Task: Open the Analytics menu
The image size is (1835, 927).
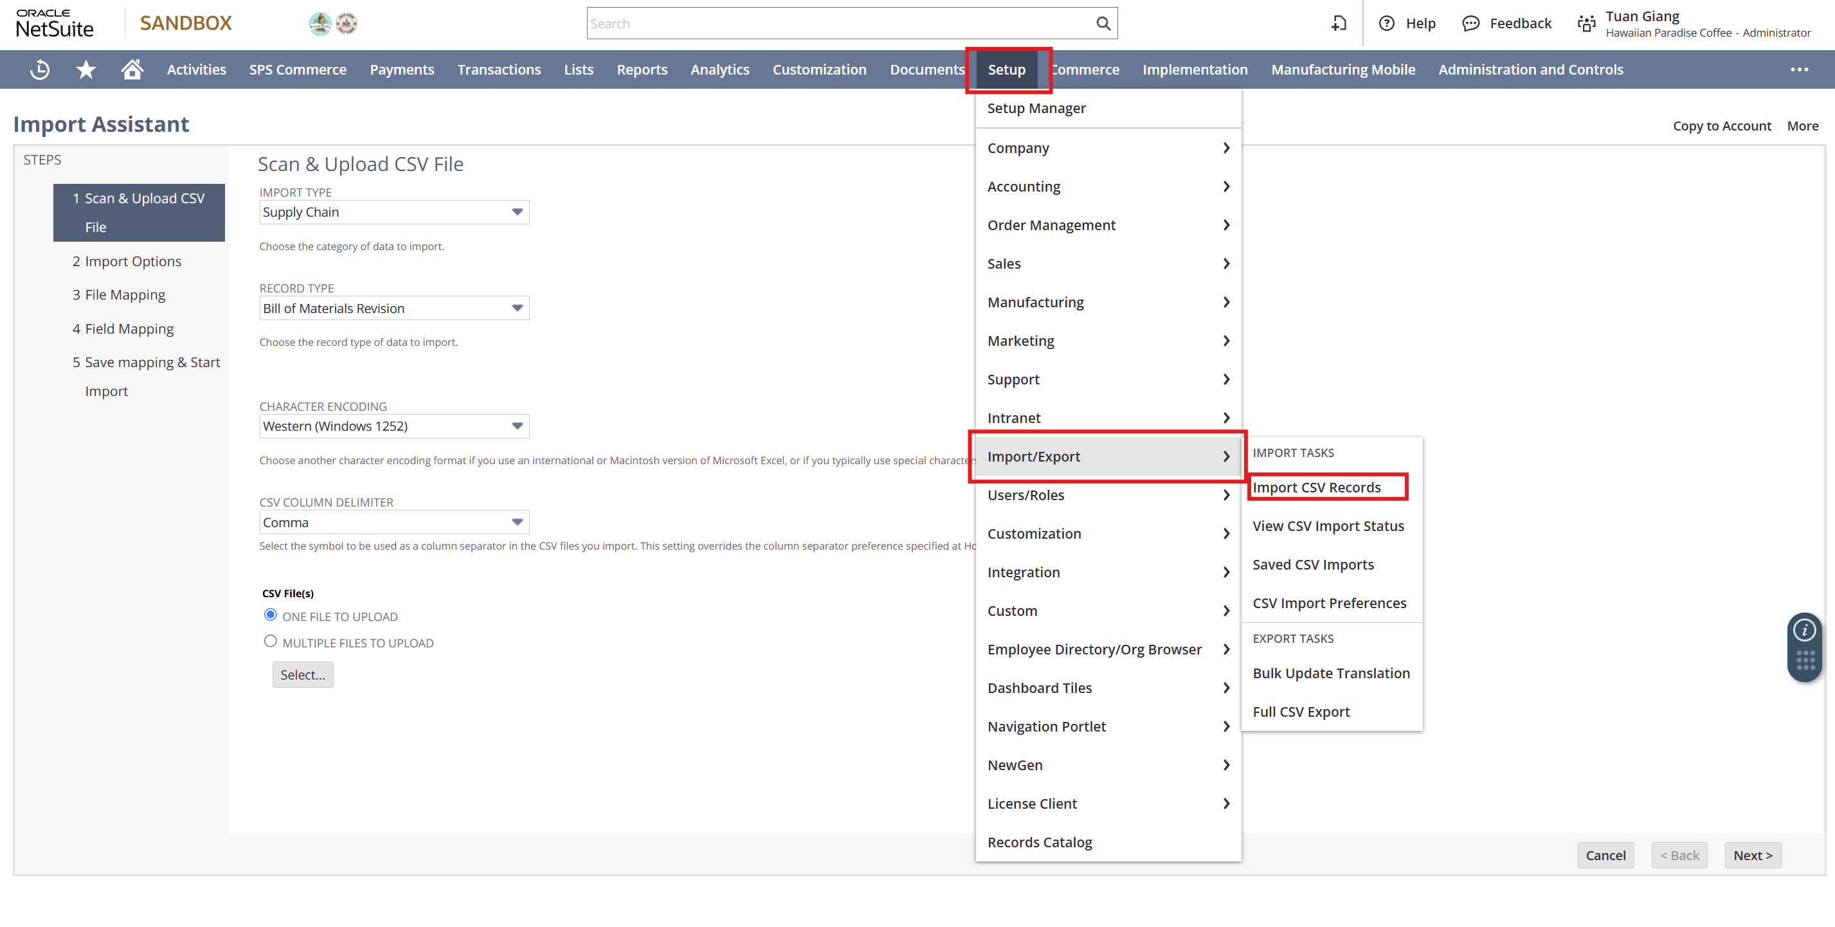Action: [x=719, y=70]
